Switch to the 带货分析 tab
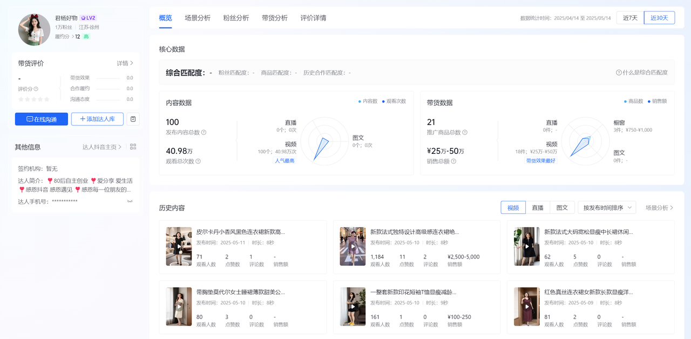Viewport: 691px width, 339px height. 275,18
